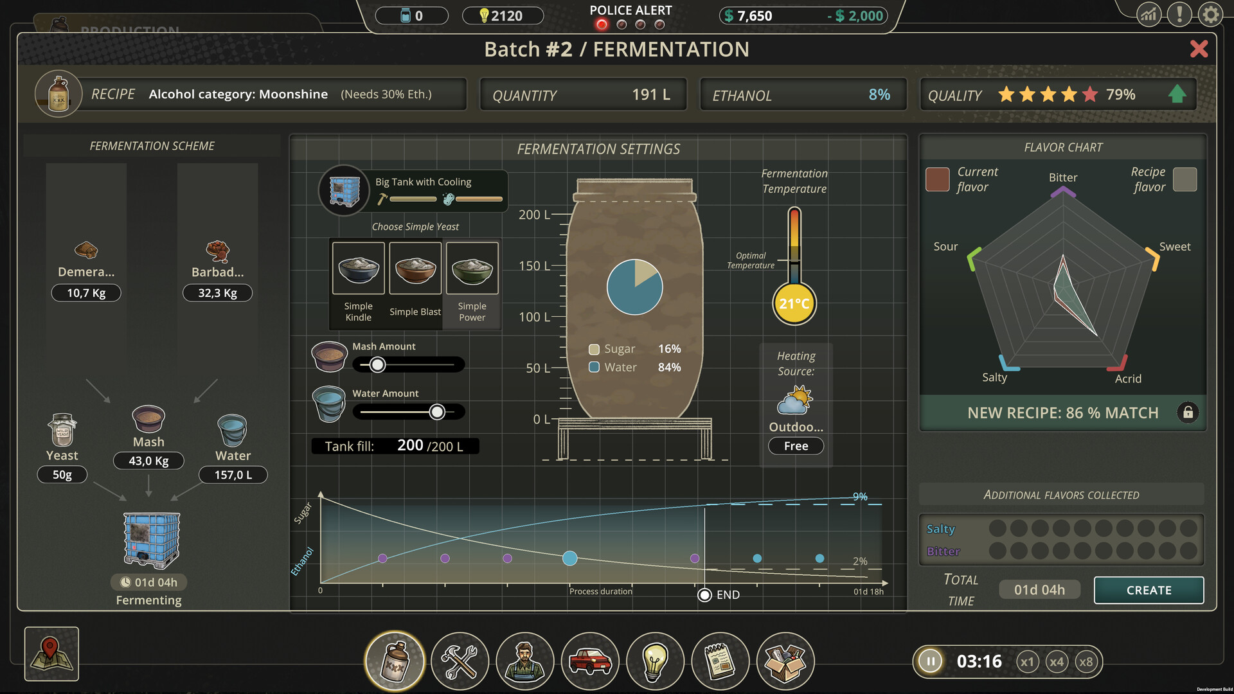Open the statistics chart in top-right
This screenshot has height=694, width=1234.
pos(1148,15)
